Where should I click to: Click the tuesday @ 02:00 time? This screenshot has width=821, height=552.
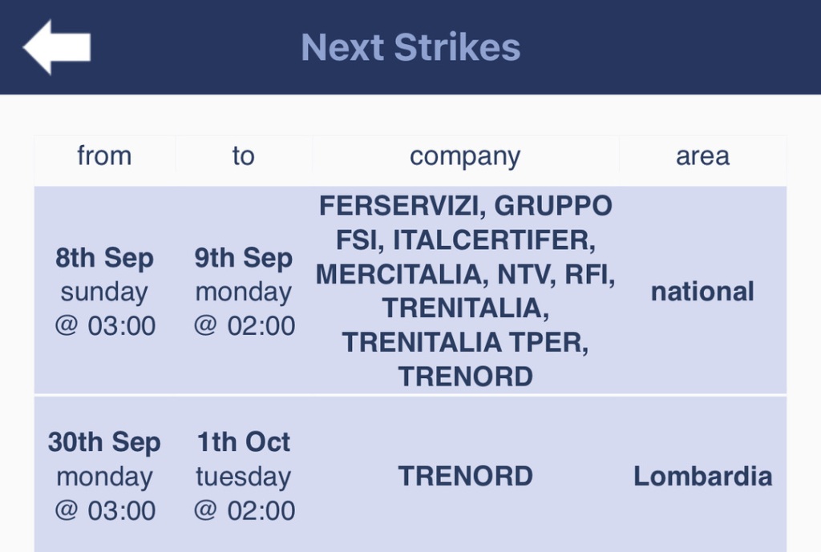244,494
